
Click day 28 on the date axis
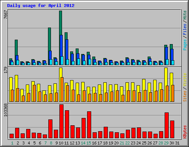161,143
